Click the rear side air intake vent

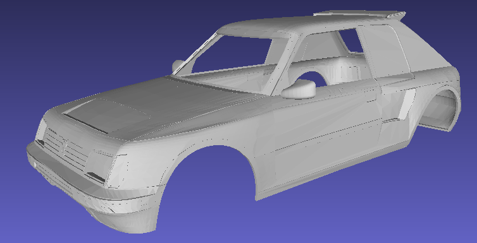pos(407,104)
